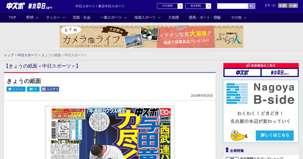Image resolution: width=303 pixels, height=159 pixels.
Task: Click the カメラライフ banner advertisement
Action: pyautogui.click(x=151, y=37)
